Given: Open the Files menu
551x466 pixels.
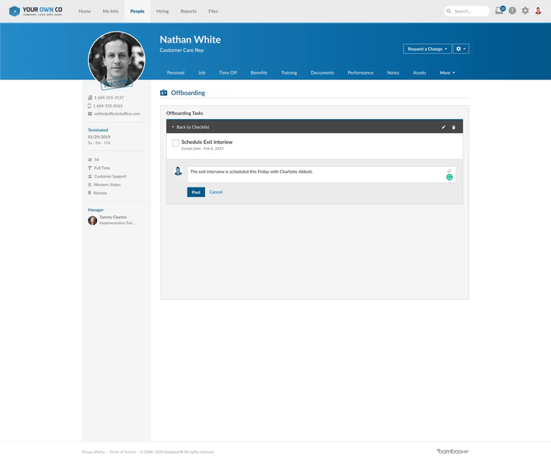Looking at the screenshot, I should coord(213,11).
